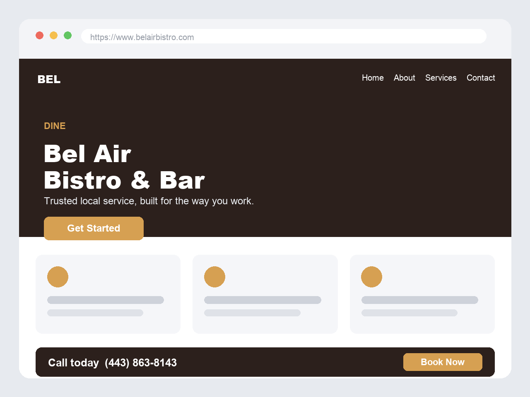Click the DINE label above heading
Screen dimensions: 530x397
(55, 126)
